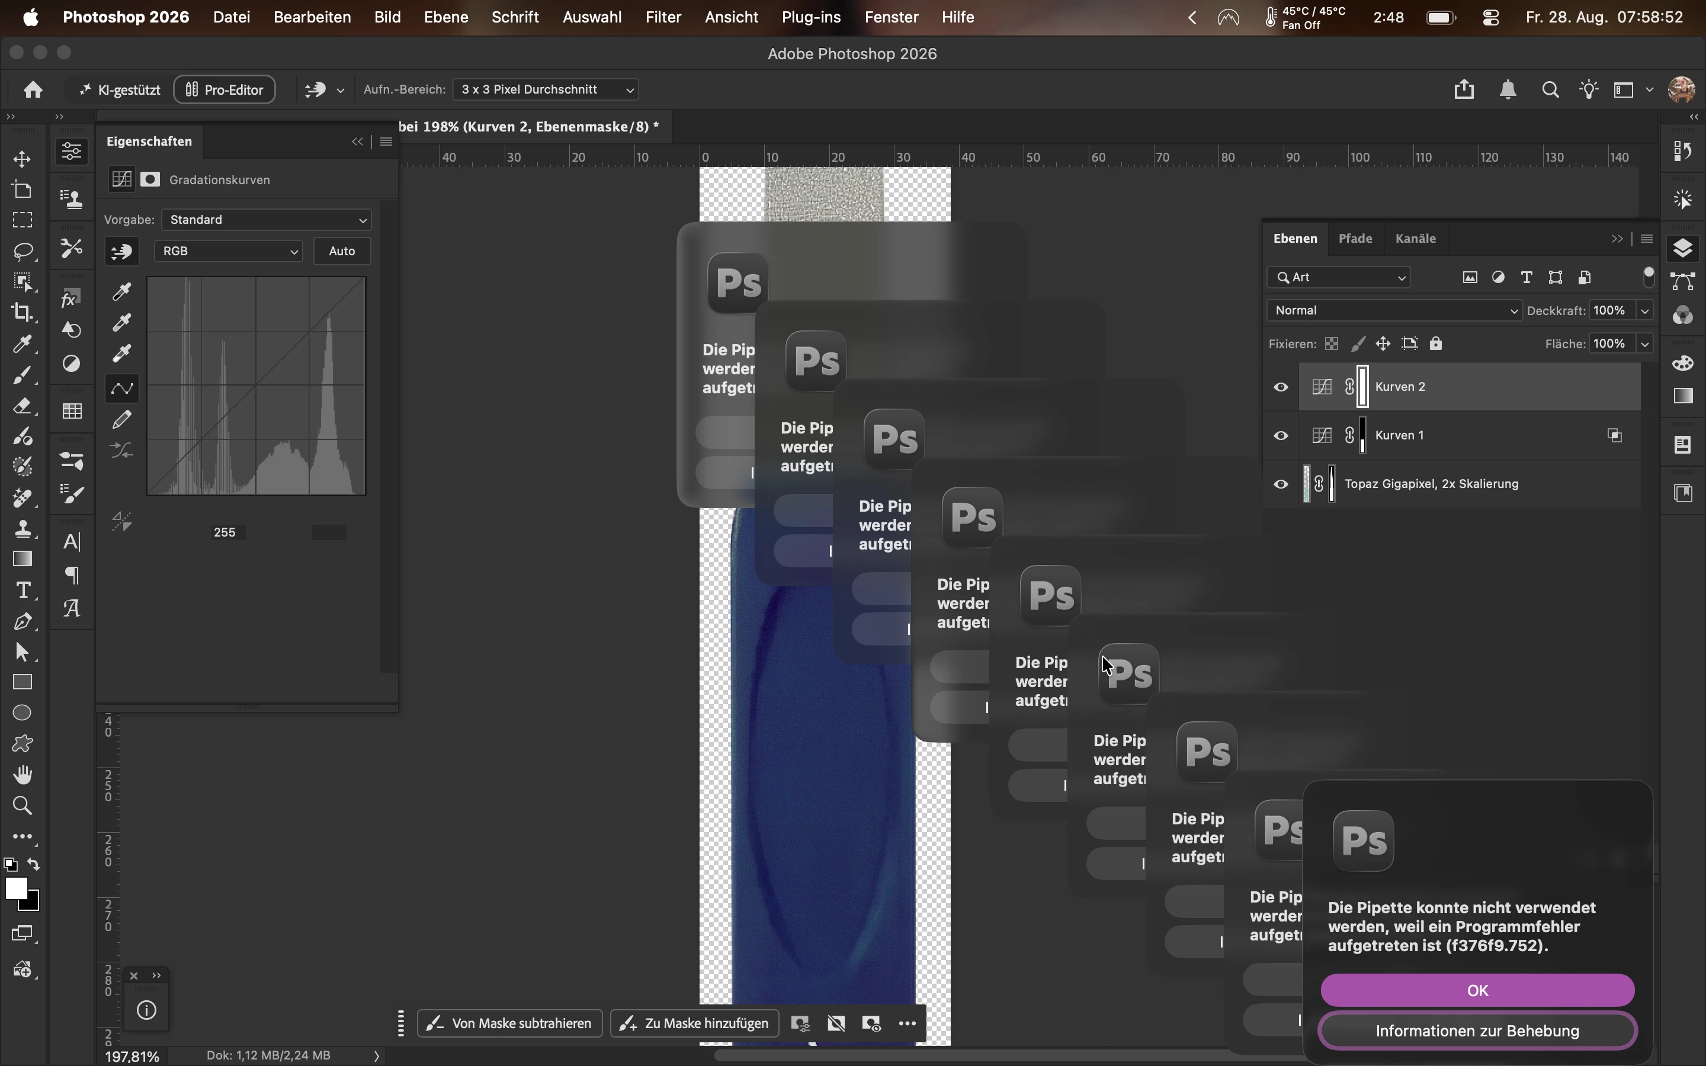Open the Art layer filter dropdown

[1339, 277]
